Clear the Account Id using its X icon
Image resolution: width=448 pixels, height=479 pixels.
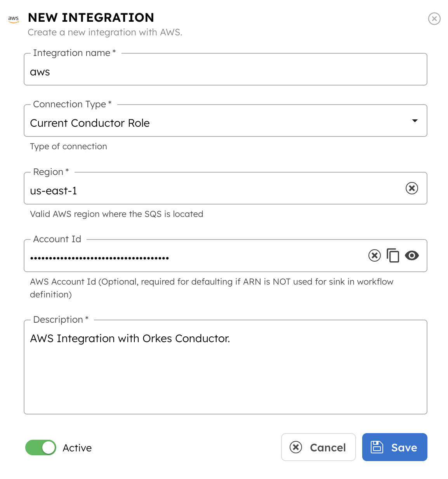click(x=374, y=255)
